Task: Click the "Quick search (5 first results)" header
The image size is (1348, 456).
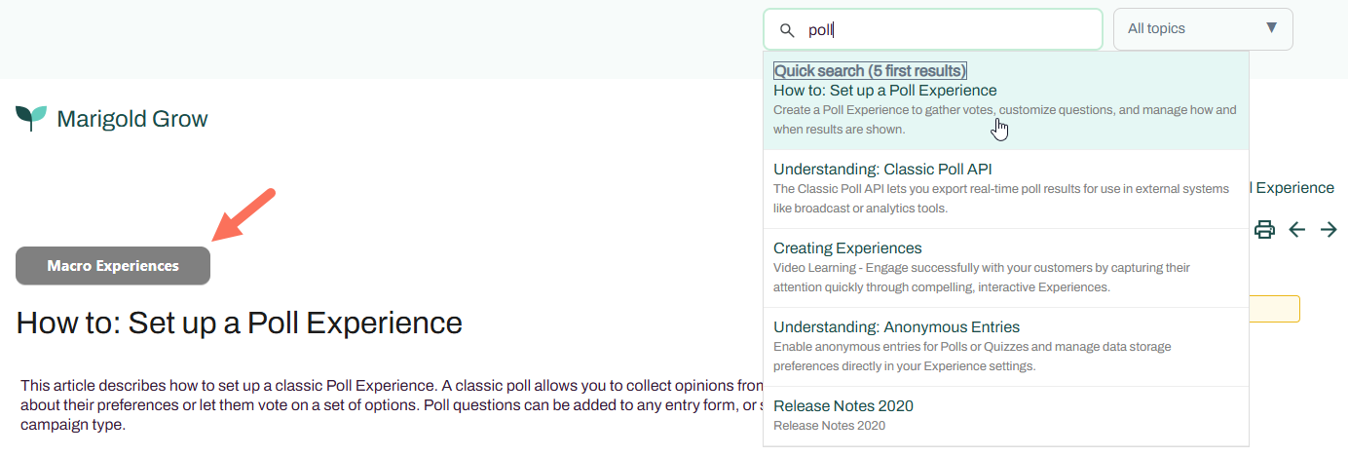Action: coord(870,71)
